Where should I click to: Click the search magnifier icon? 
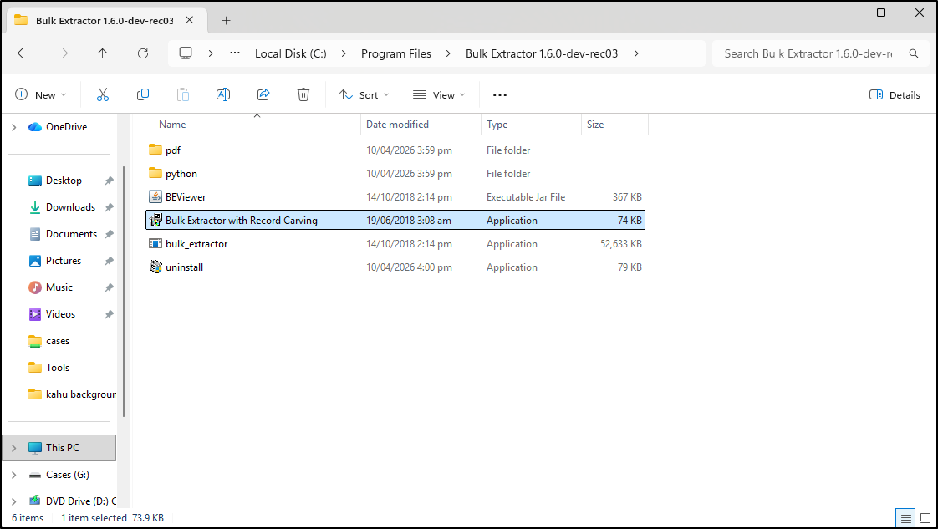tap(914, 53)
